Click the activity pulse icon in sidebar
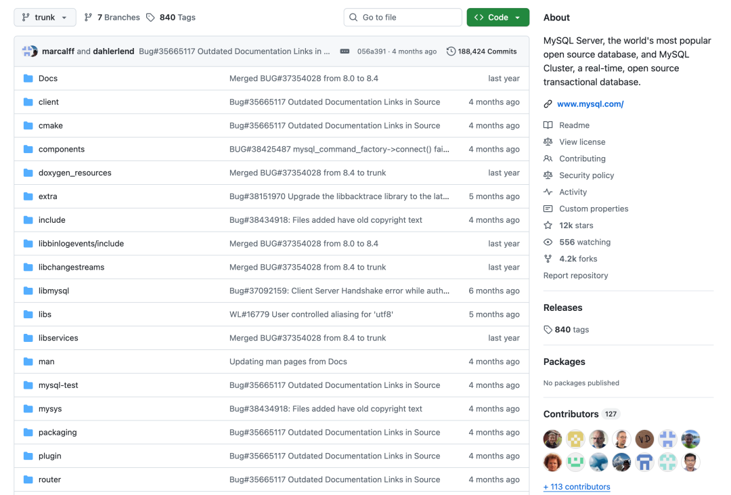 tap(548, 192)
